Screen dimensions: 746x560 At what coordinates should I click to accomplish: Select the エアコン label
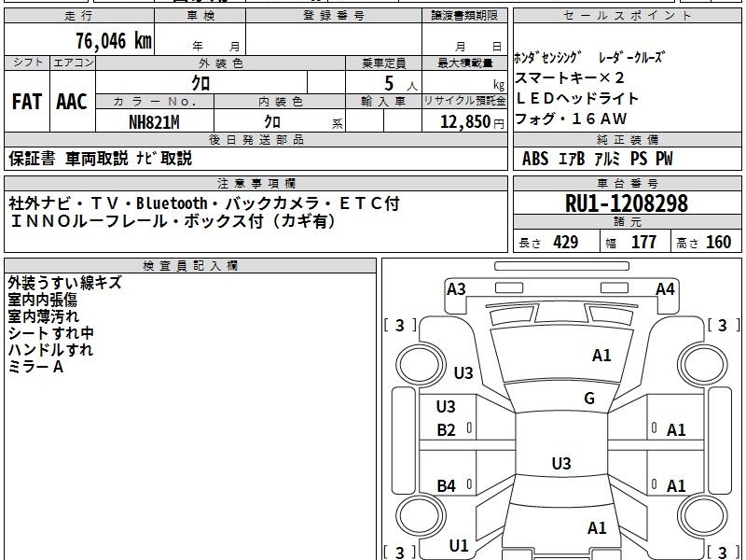(73, 63)
